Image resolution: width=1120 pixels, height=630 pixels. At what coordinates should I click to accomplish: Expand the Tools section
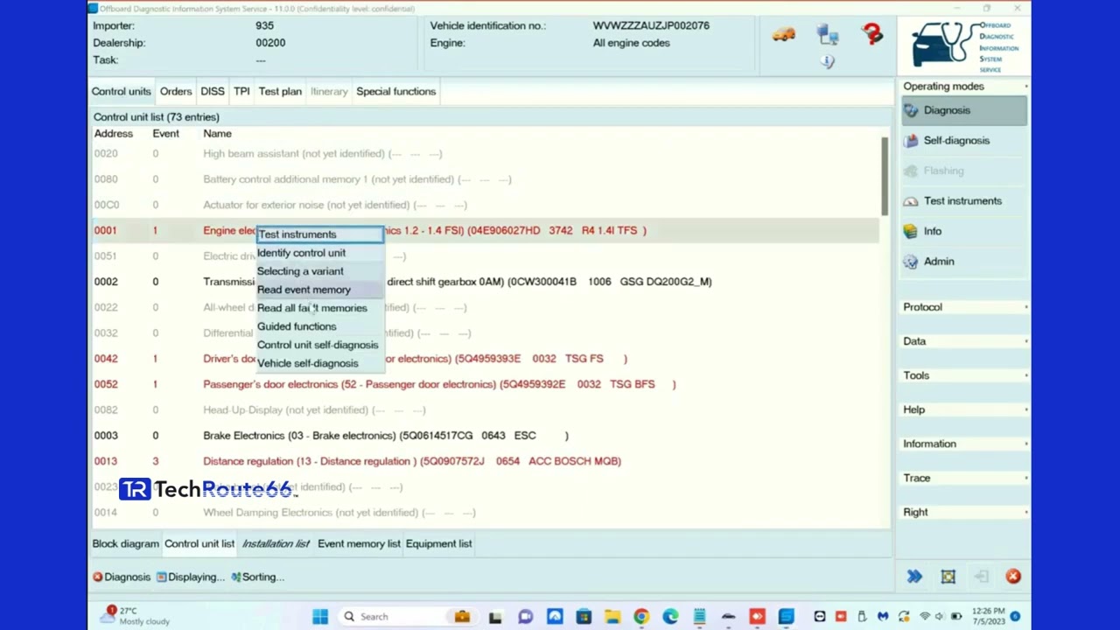coord(964,375)
